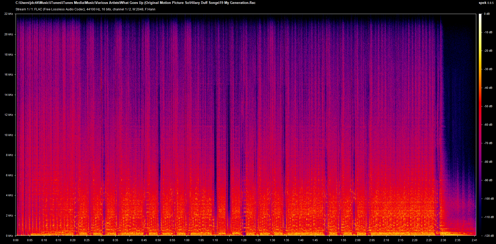Screen dimensions: 496x244
Task: Click the 2:35 time axis label
Action: pyautogui.click(x=457, y=240)
